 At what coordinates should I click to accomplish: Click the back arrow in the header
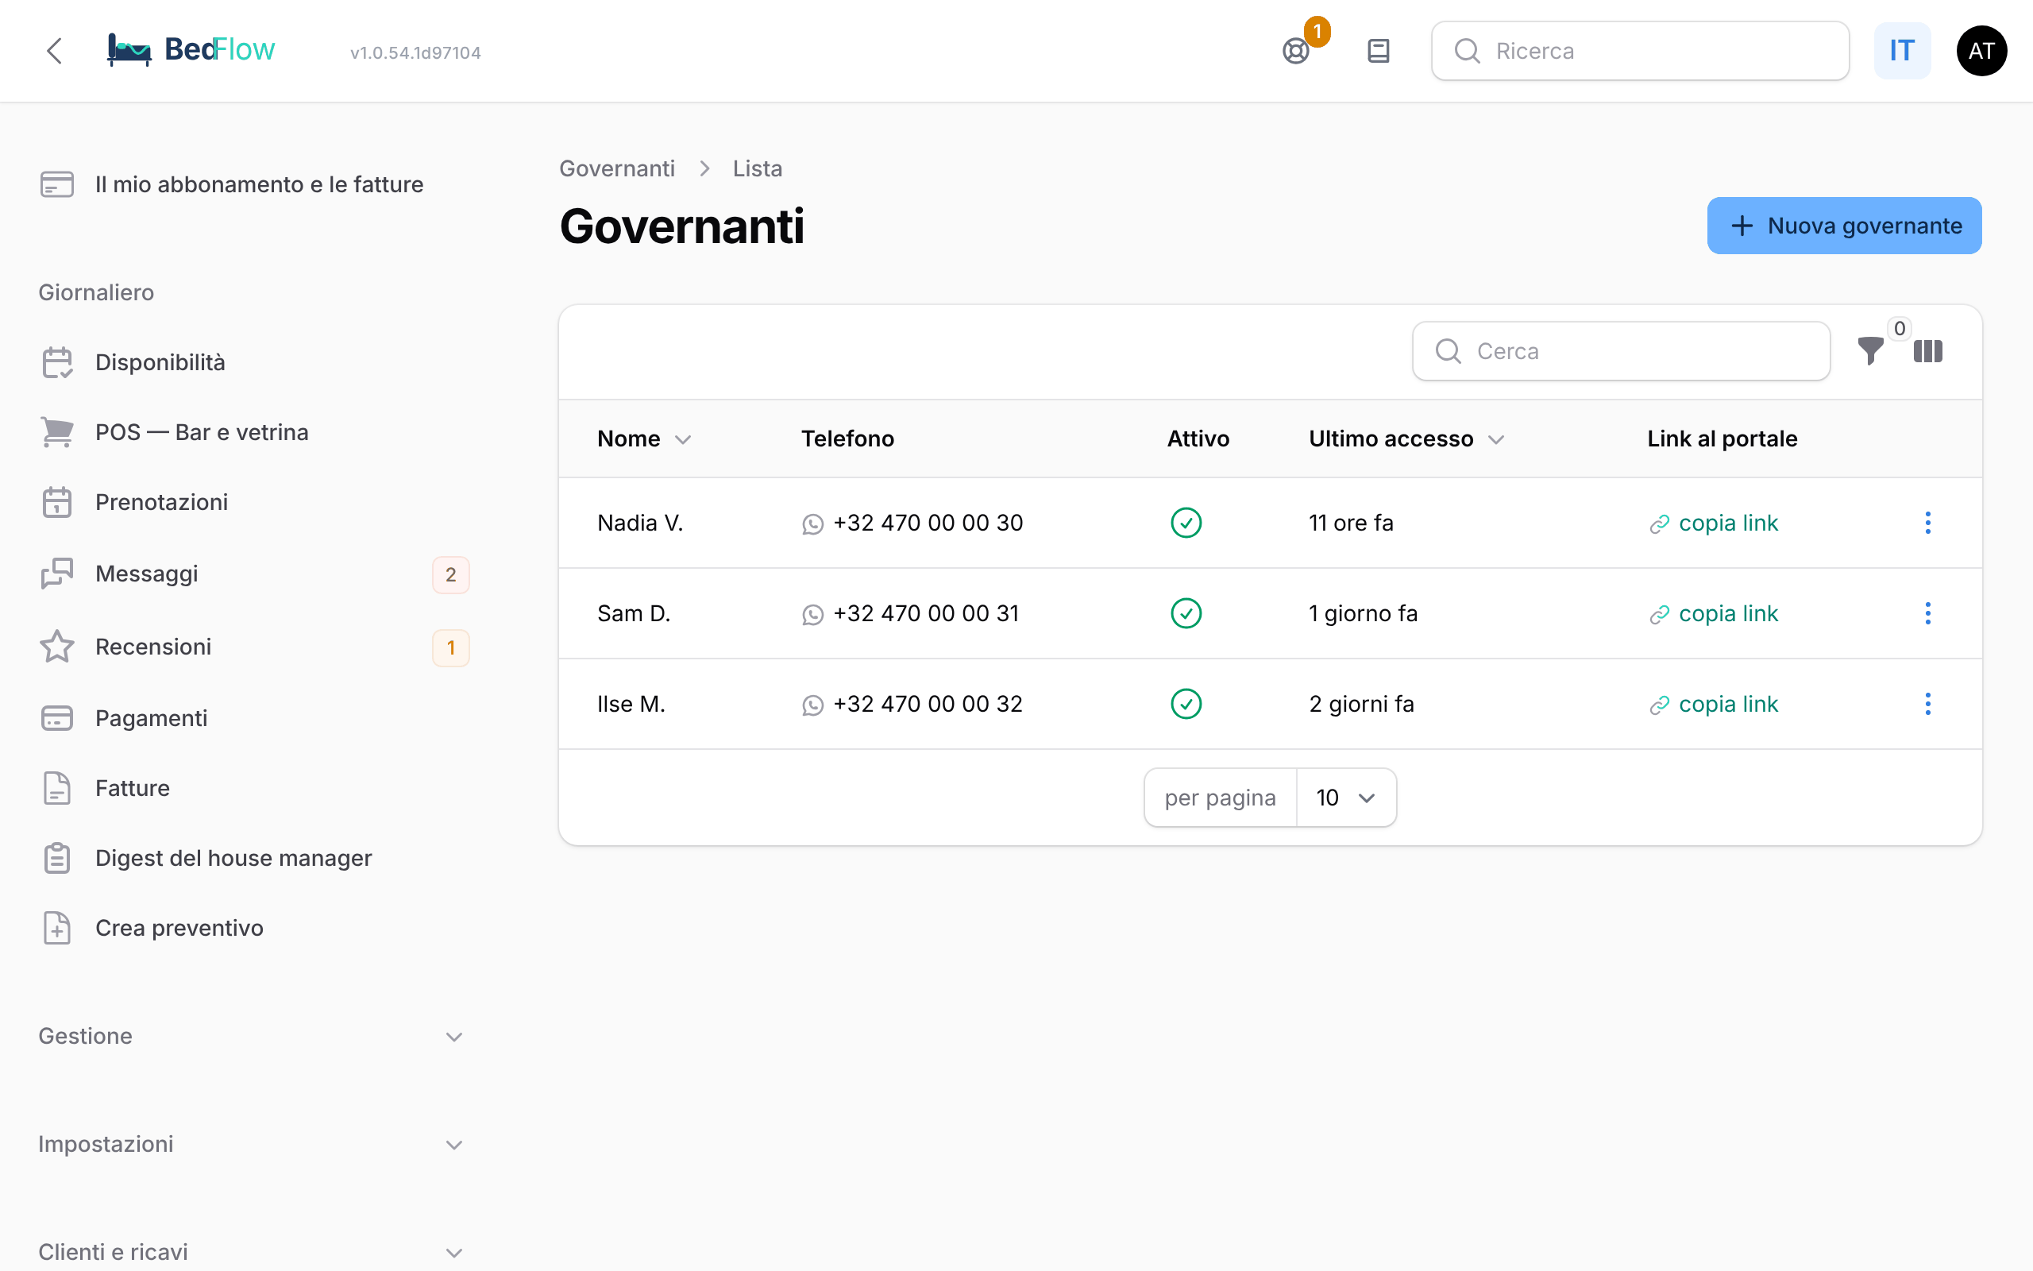(55, 50)
